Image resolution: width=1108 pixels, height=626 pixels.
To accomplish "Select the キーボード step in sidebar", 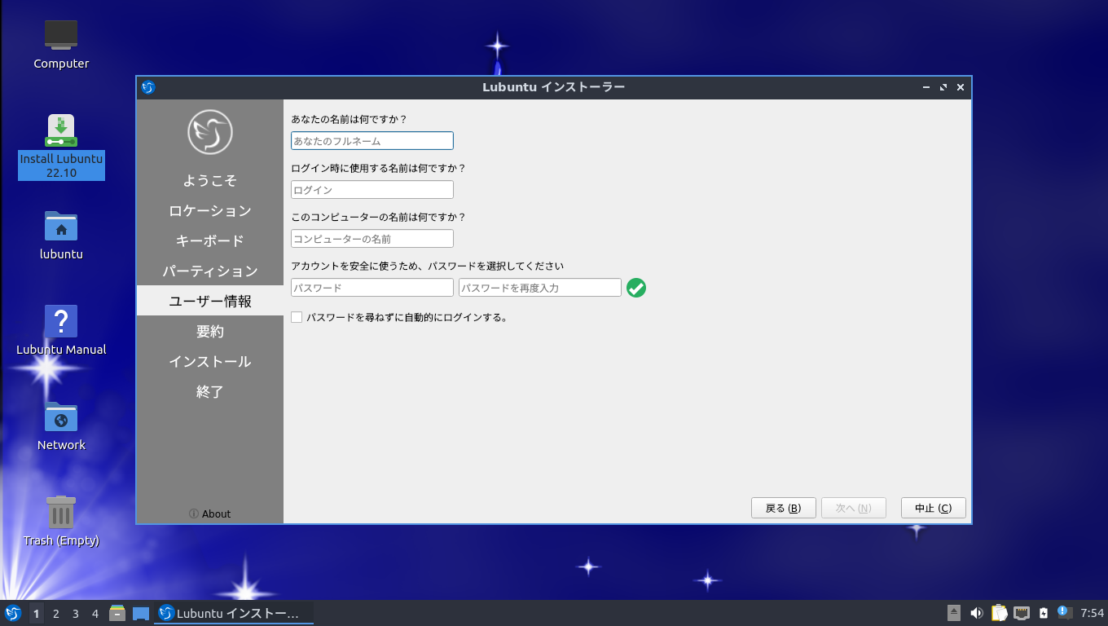I will point(210,241).
